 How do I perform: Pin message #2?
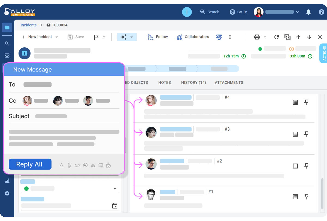pos(306,166)
